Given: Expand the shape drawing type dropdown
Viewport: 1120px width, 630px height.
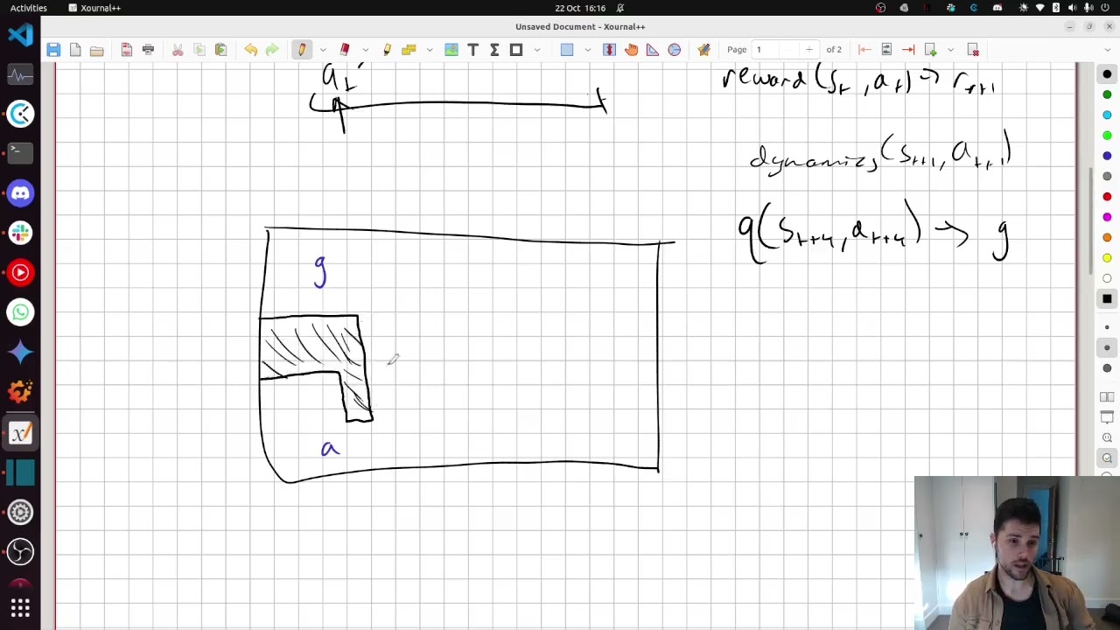Looking at the screenshot, I should (537, 50).
